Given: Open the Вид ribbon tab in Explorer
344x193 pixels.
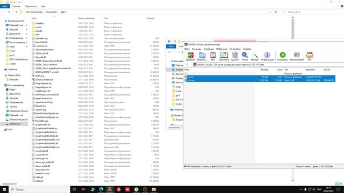Looking at the screenshot, I should (x=43, y=6).
